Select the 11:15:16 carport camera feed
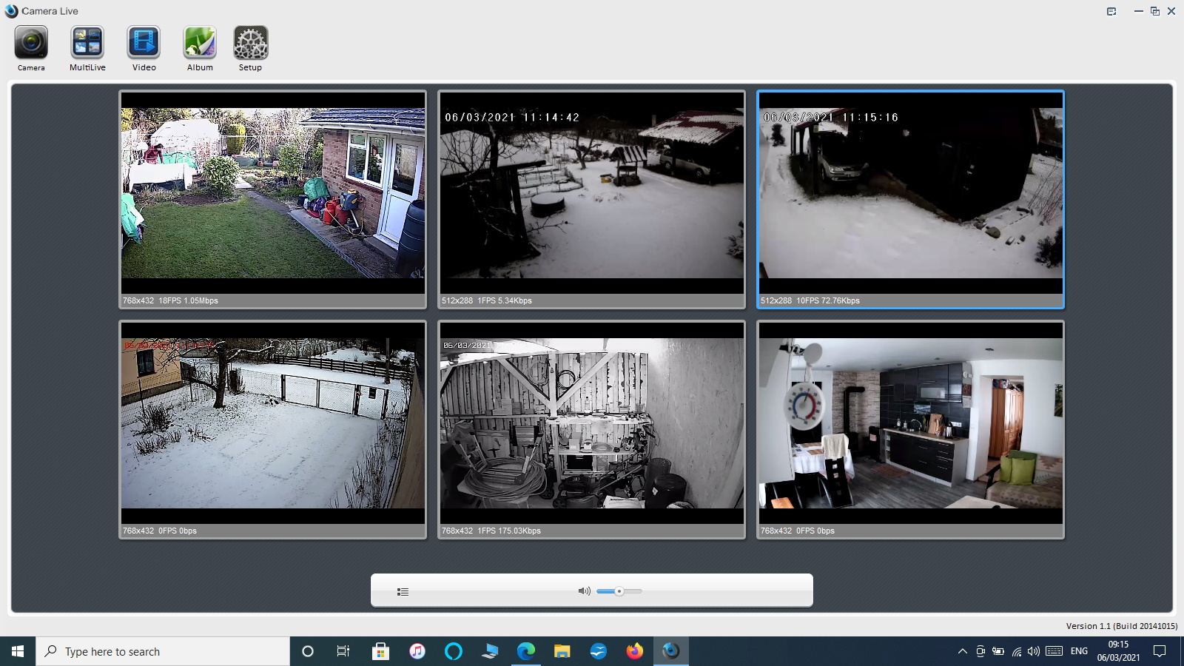Image resolution: width=1184 pixels, height=666 pixels. pyautogui.click(x=910, y=194)
